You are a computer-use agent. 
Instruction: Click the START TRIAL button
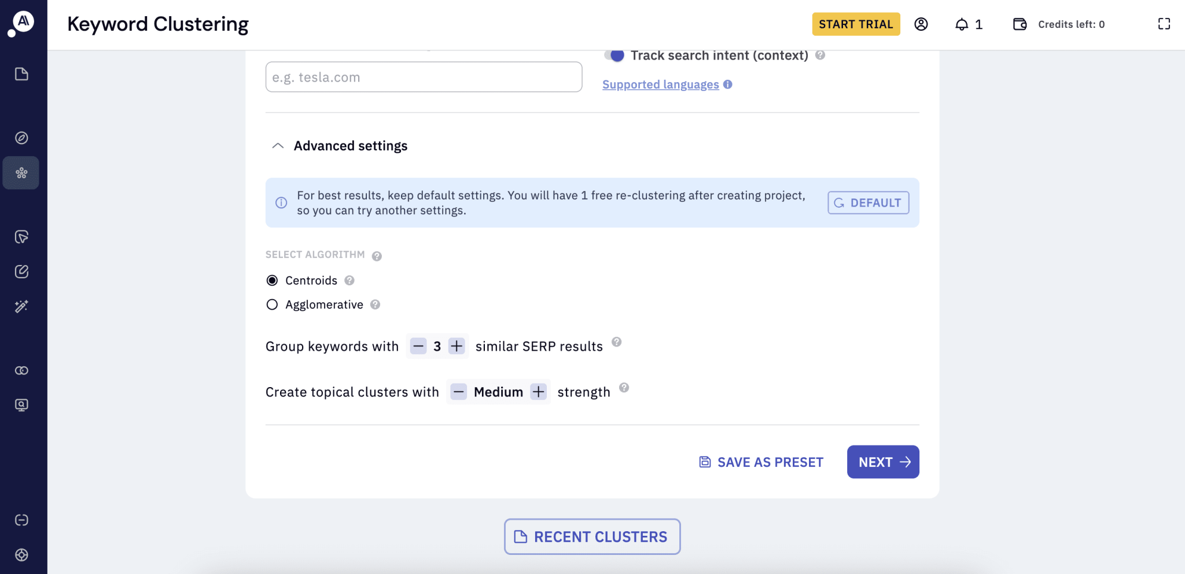point(855,24)
